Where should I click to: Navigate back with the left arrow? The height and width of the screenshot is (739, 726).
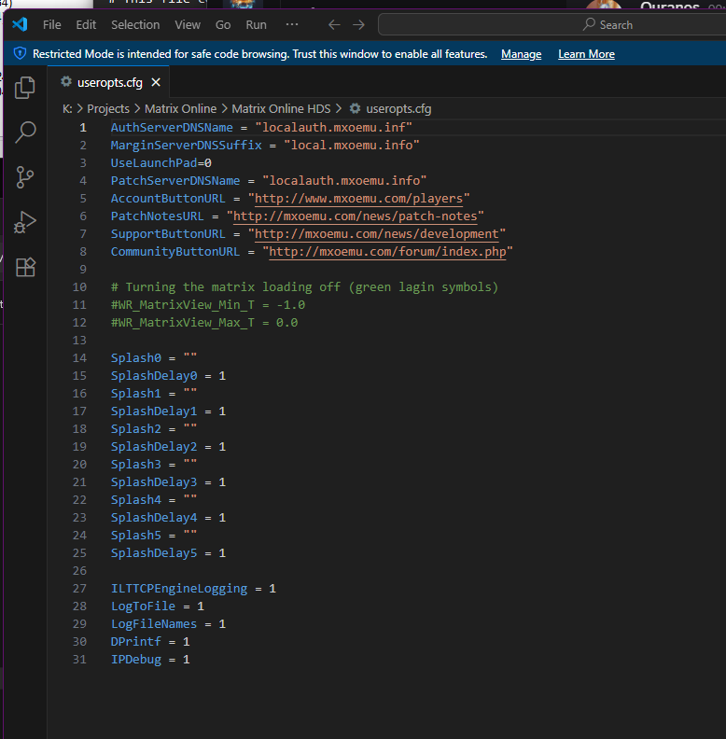click(x=334, y=25)
